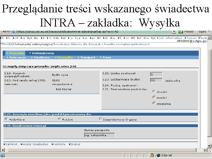Switch language to en
Screen dimensions: 212x159
pos(93,38)
